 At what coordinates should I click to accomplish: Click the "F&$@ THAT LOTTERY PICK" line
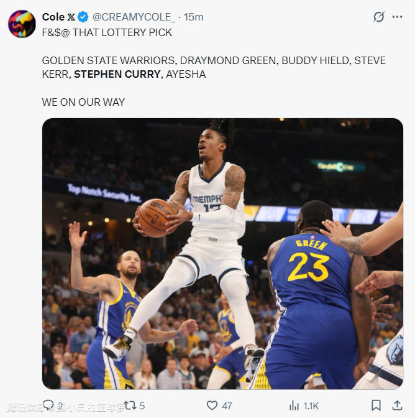107,32
